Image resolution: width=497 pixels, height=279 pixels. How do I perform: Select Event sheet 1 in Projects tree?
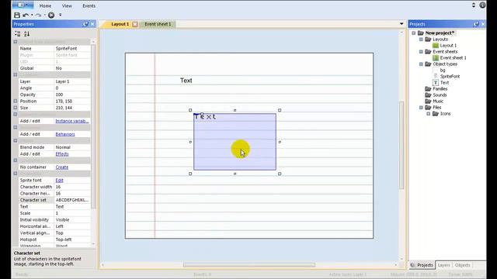pos(453,58)
